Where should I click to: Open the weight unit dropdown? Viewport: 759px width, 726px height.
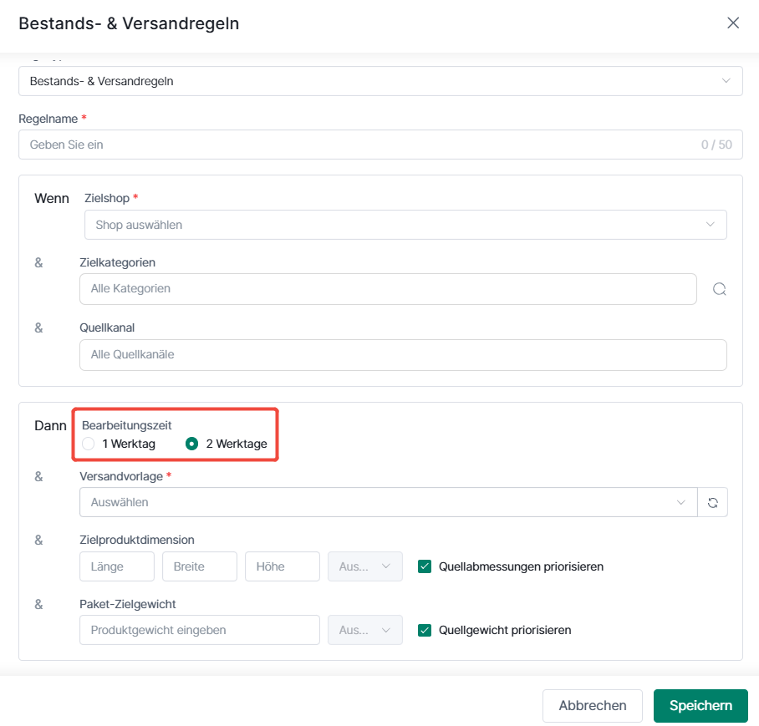(365, 630)
